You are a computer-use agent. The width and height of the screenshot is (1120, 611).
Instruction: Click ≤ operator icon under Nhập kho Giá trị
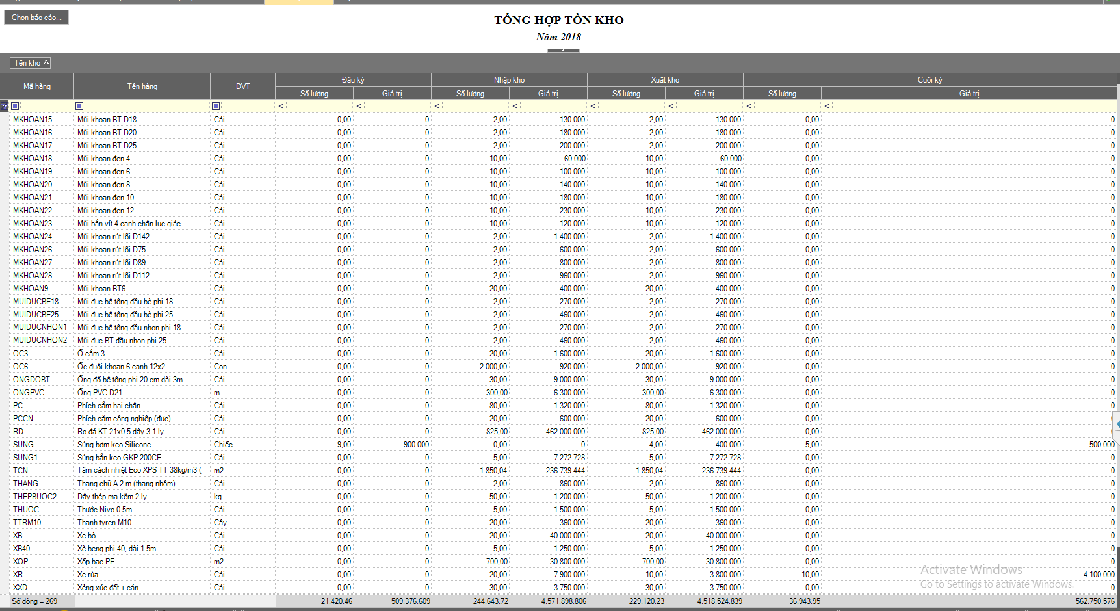(x=515, y=106)
